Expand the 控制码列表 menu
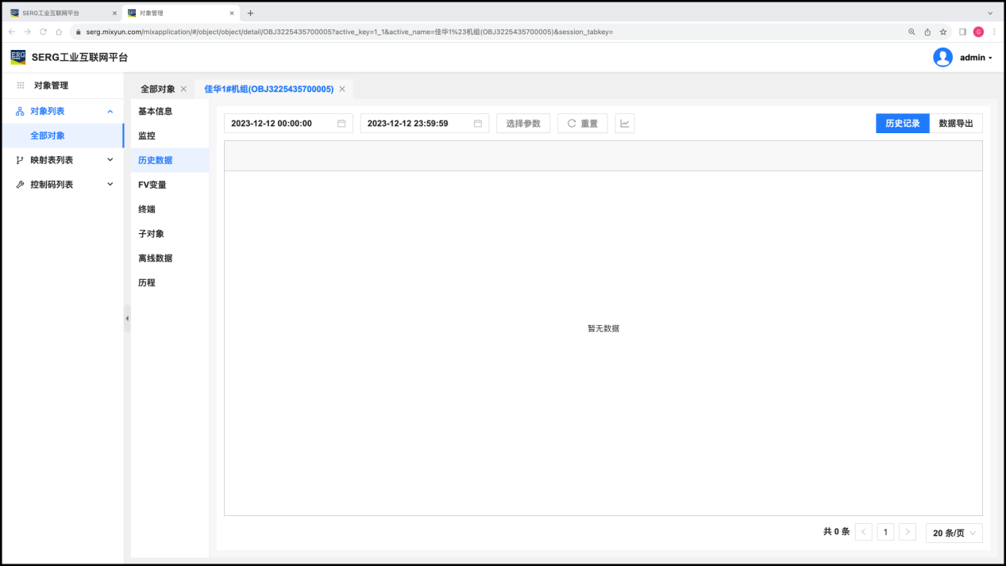Screen dimensions: 1006x566 click(110, 185)
